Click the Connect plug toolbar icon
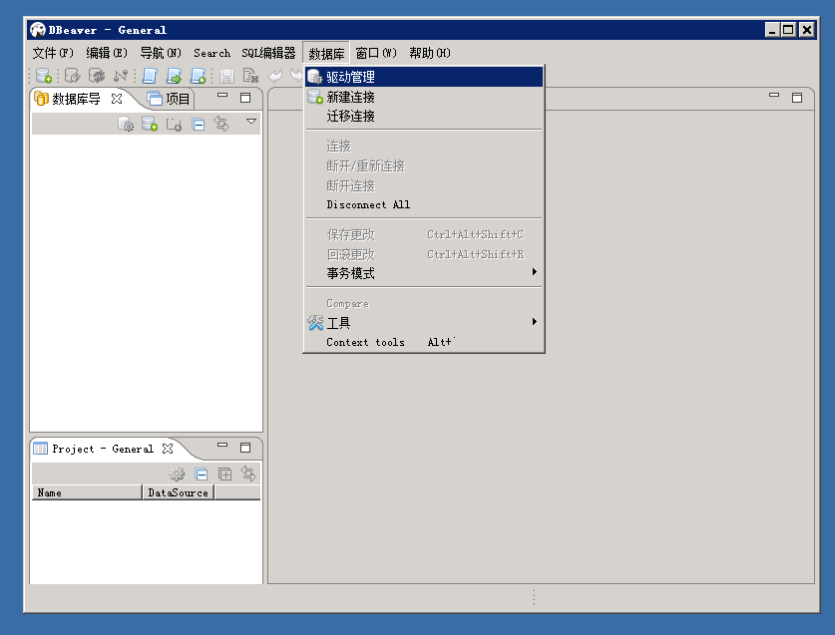Viewport: 835px width, 635px height. (x=72, y=76)
